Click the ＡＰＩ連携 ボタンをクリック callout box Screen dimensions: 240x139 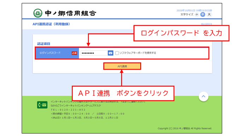[123, 93]
